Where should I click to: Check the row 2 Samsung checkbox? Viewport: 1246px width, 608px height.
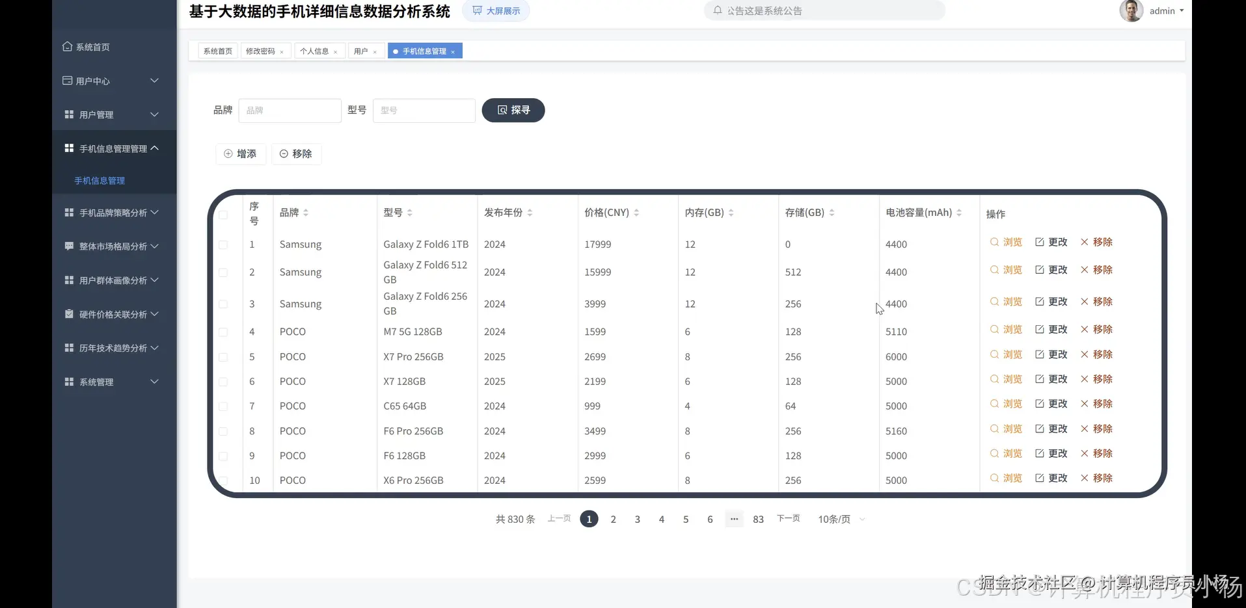tap(223, 272)
